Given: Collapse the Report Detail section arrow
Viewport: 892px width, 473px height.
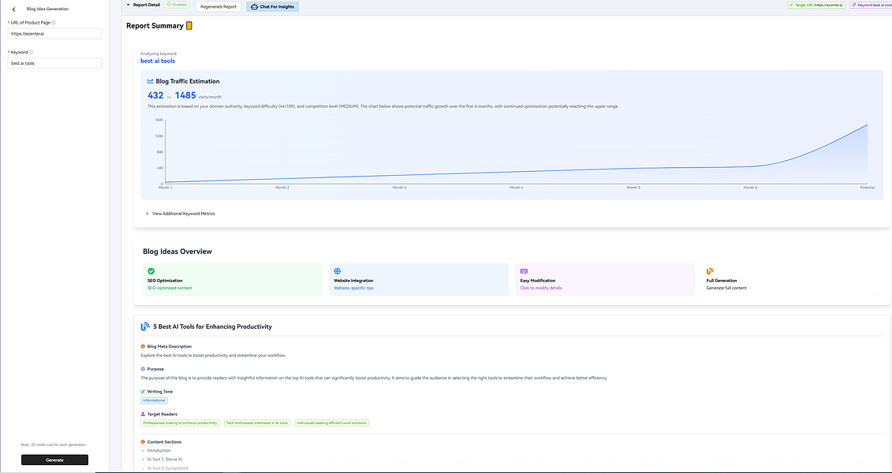Looking at the screenshot, I should [x=129, y=5].
